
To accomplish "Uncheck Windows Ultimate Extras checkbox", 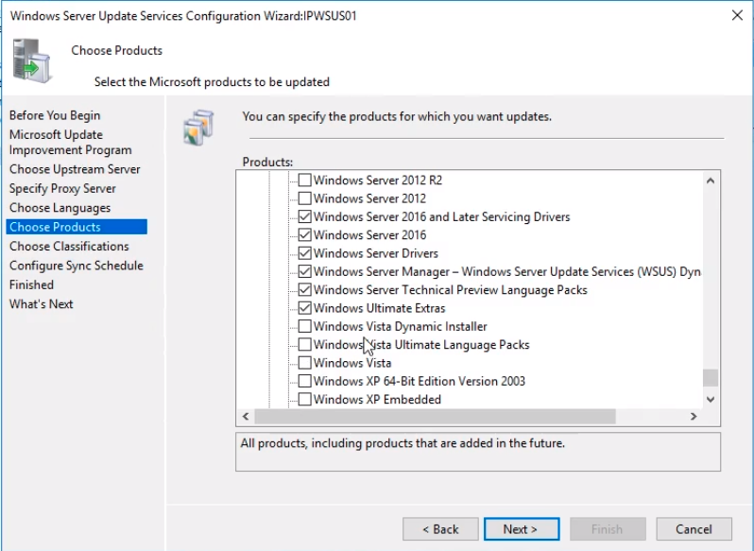I will (304, 308).
